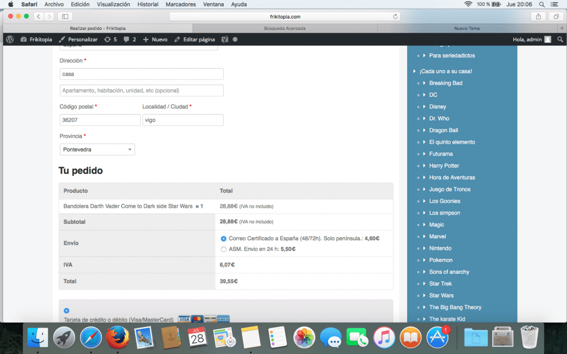Open Nintendo category link
The width and height of the screenshot is (567, 354).
440,249
